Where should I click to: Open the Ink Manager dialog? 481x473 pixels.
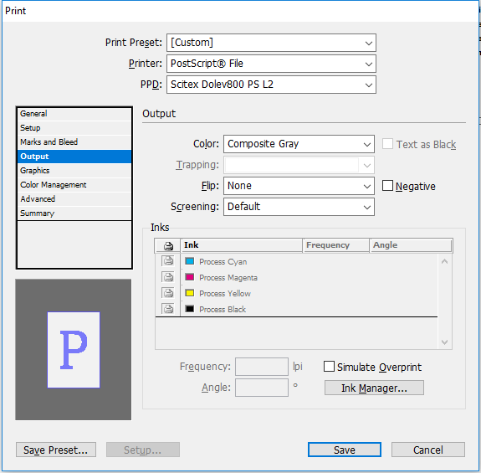[374, 388]
